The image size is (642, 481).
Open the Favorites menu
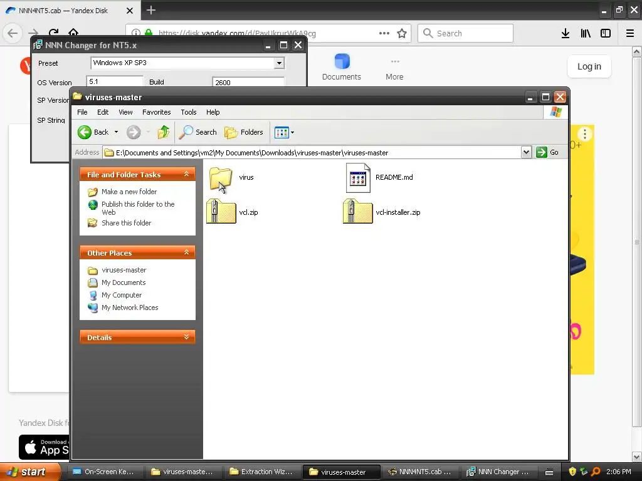tap(156, 112)
